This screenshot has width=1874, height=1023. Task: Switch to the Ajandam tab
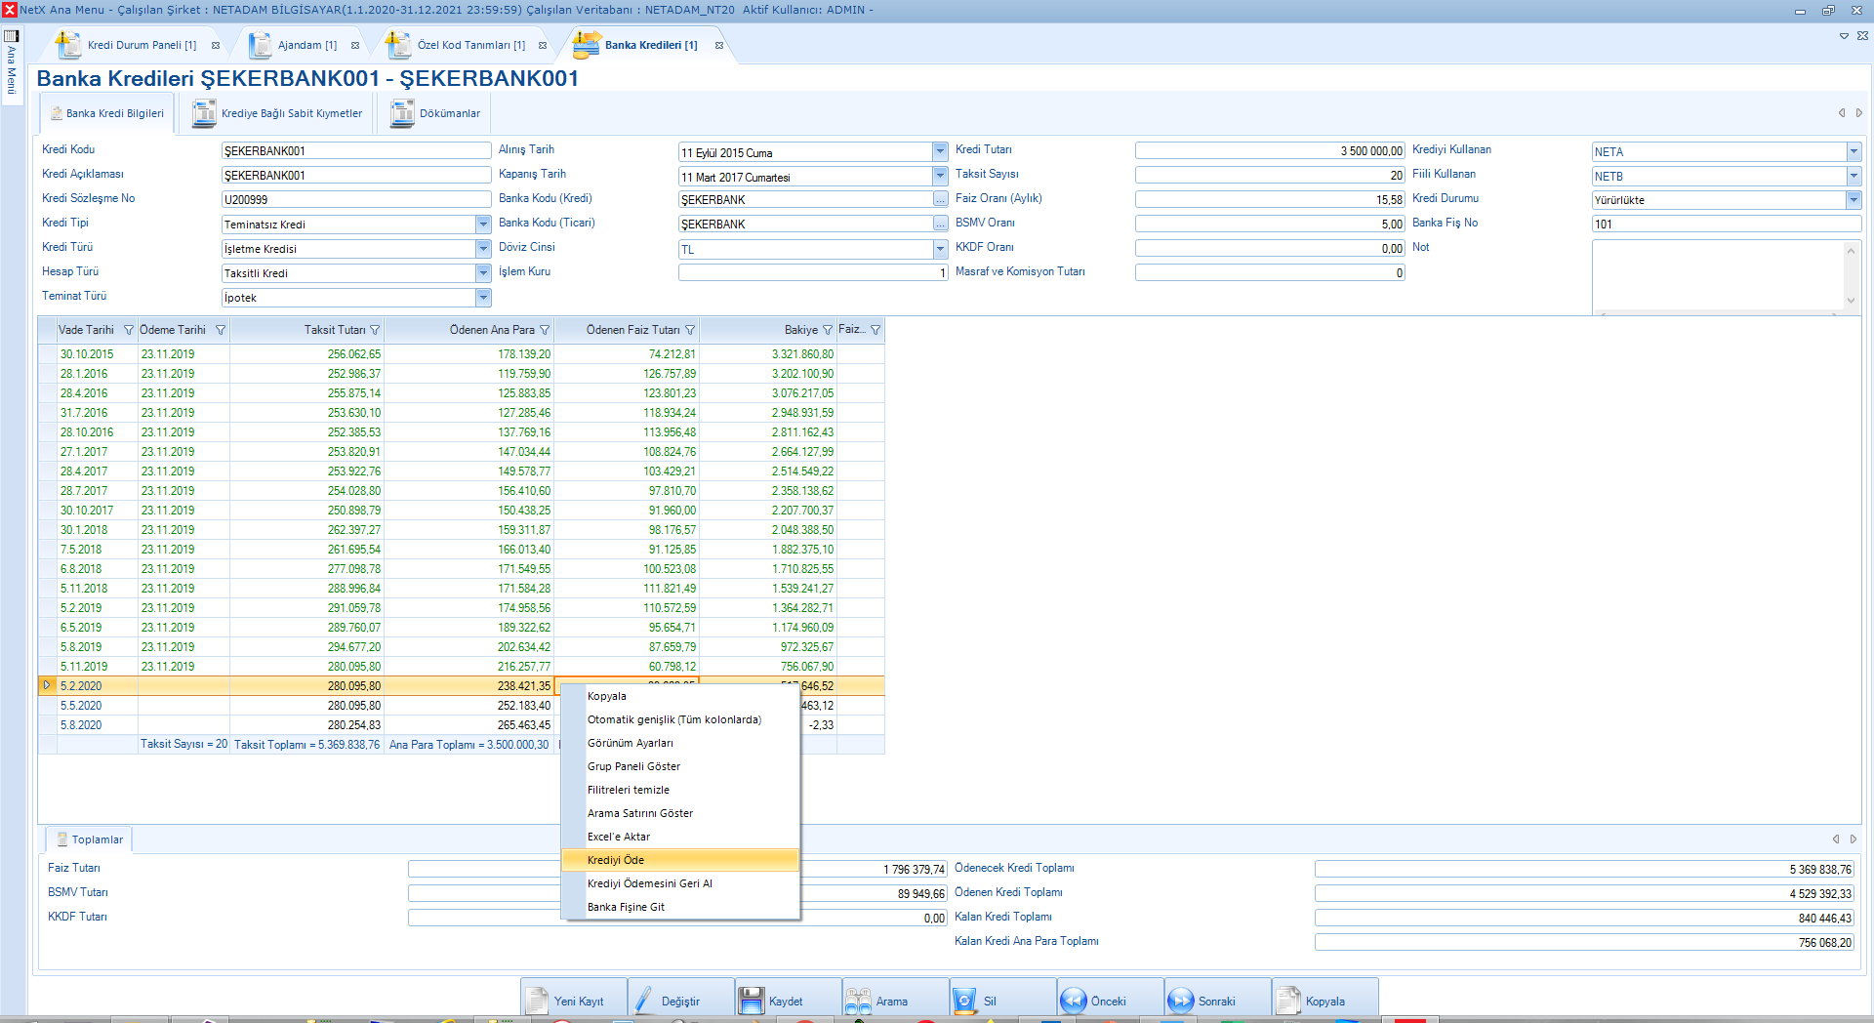(x=306, y=45)
